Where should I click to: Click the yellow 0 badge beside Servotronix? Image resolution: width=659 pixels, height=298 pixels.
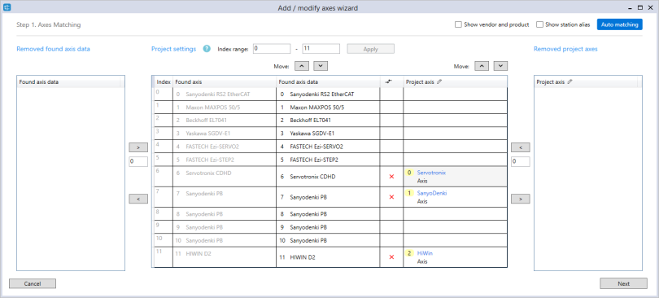409,173
